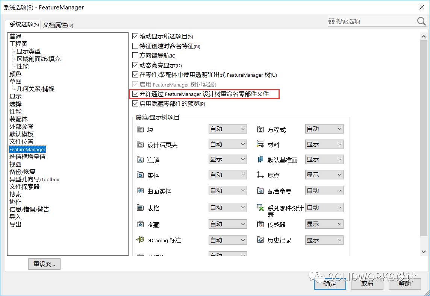
Task: Open the 曲面实体 visibility dropdown
Action: click(x=228, y=191)
